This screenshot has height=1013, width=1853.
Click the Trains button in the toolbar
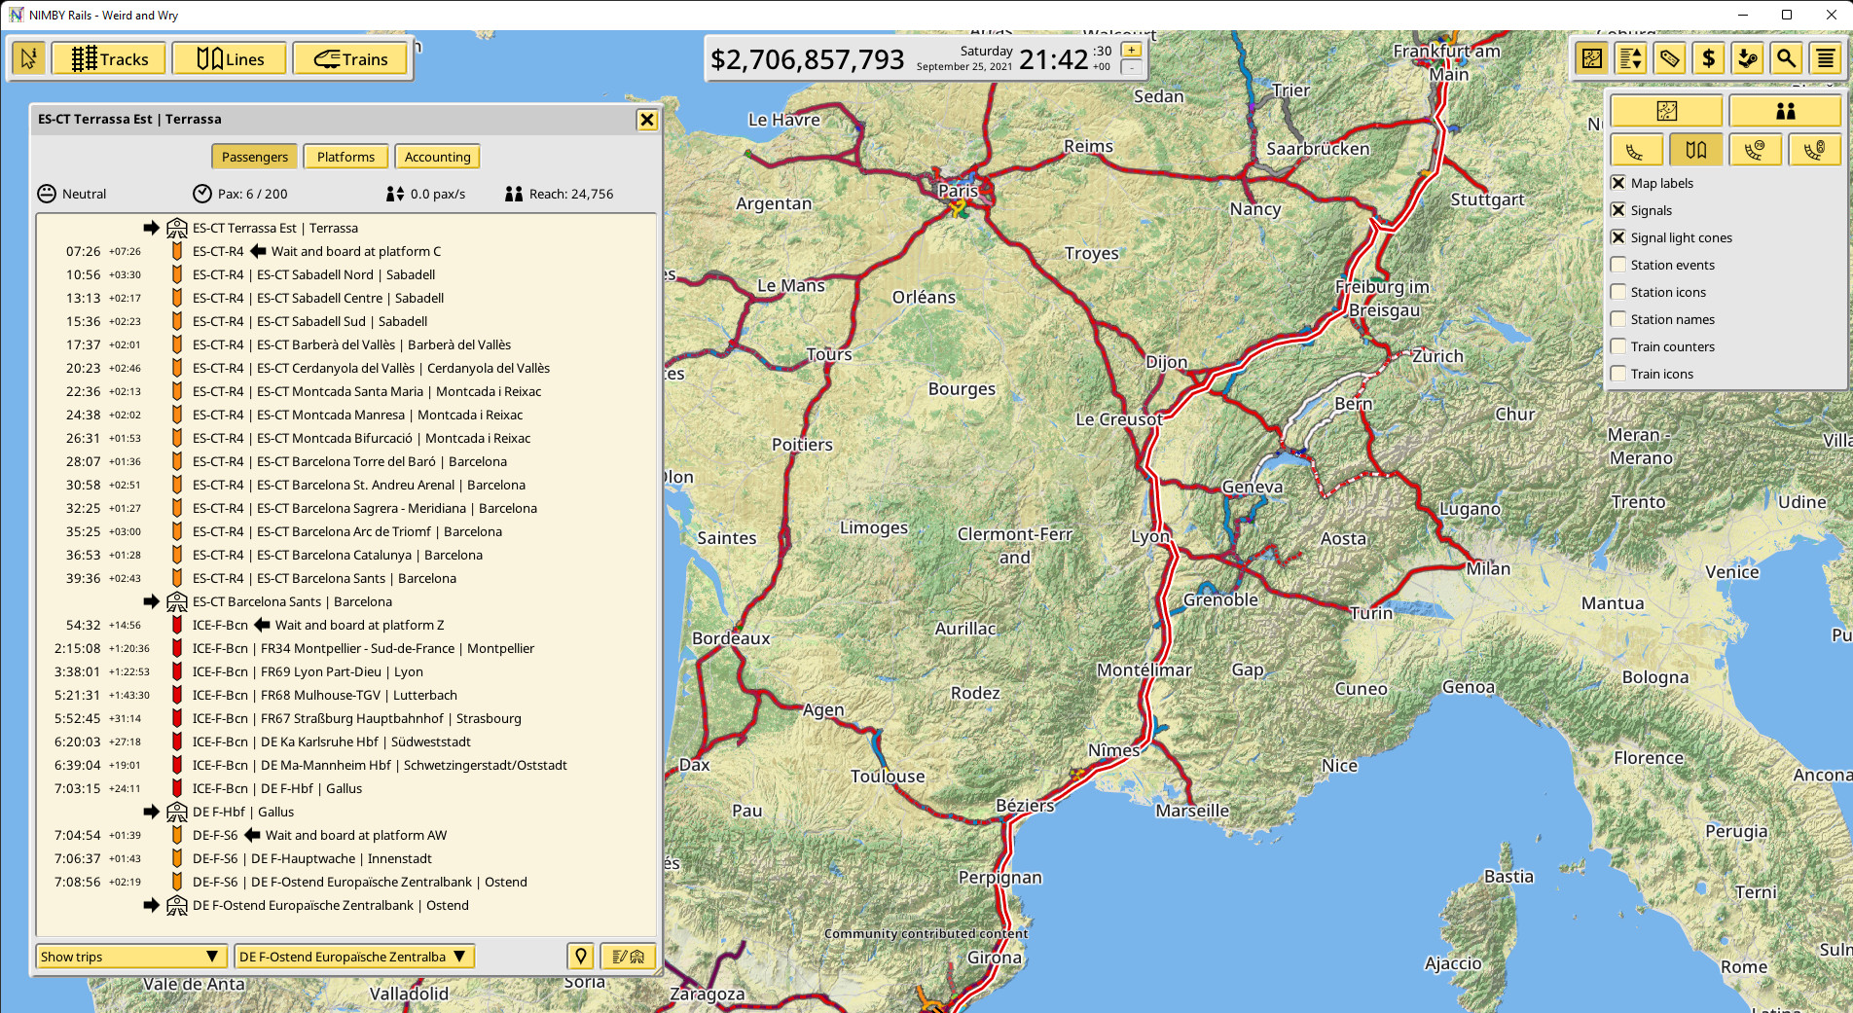350,57
